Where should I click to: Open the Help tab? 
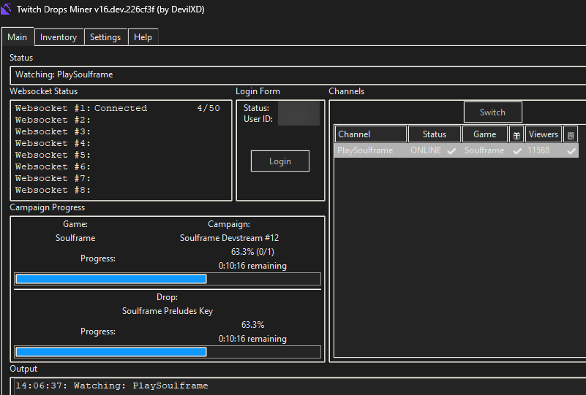pyautogui.click(x=143, y=37)
